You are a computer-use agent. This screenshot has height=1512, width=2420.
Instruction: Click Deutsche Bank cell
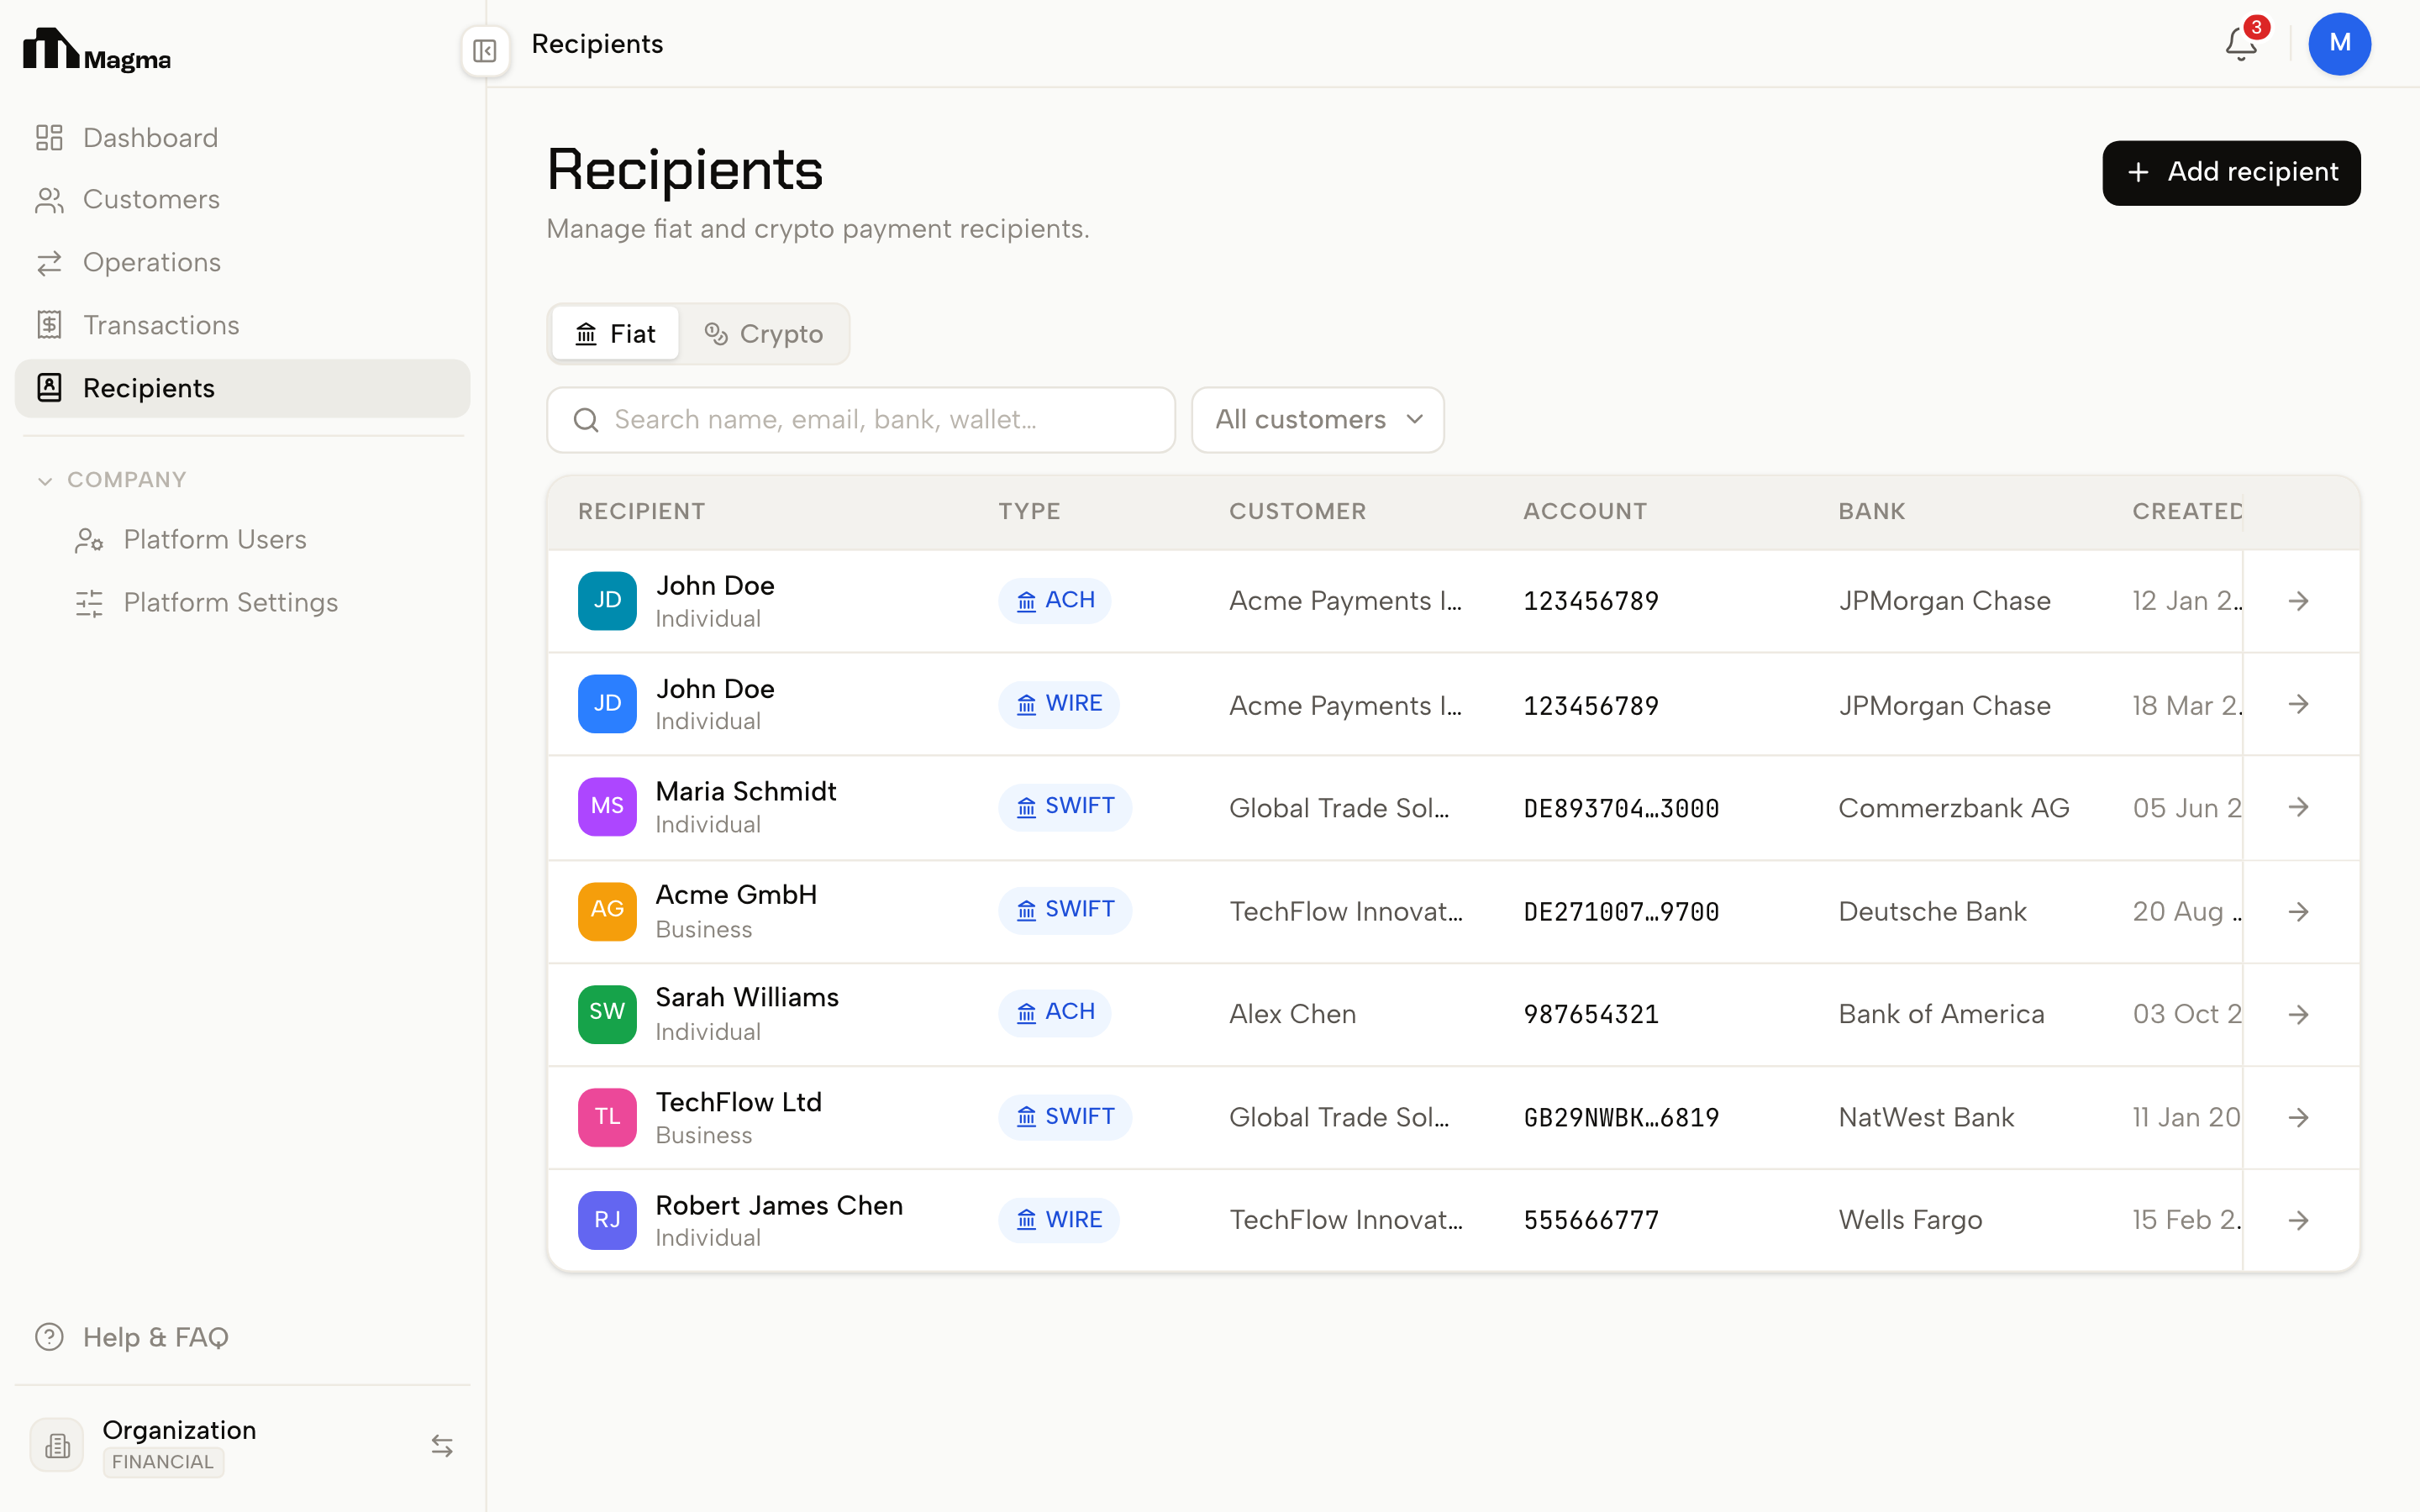1932,912
